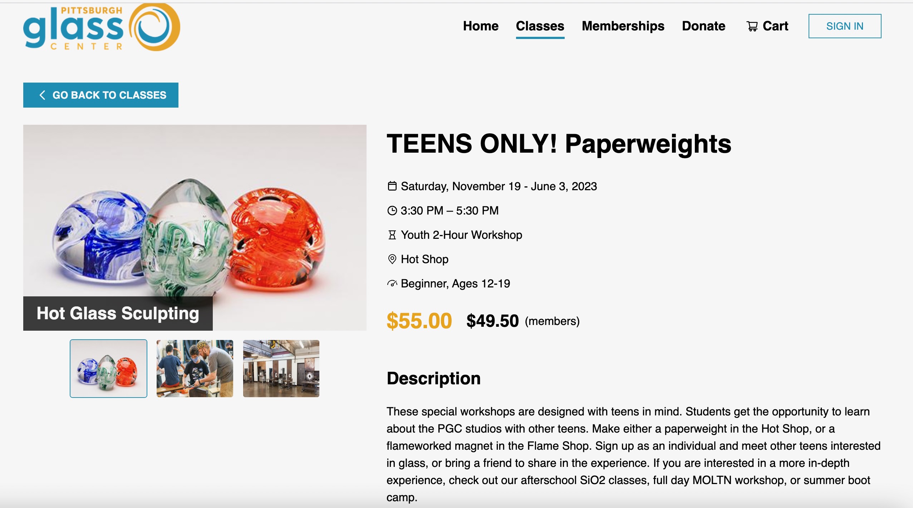Click the calendar icon beside the date

392,186
